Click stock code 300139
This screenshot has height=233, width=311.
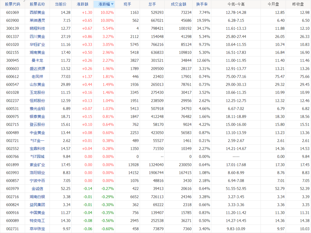pos(13,28)
